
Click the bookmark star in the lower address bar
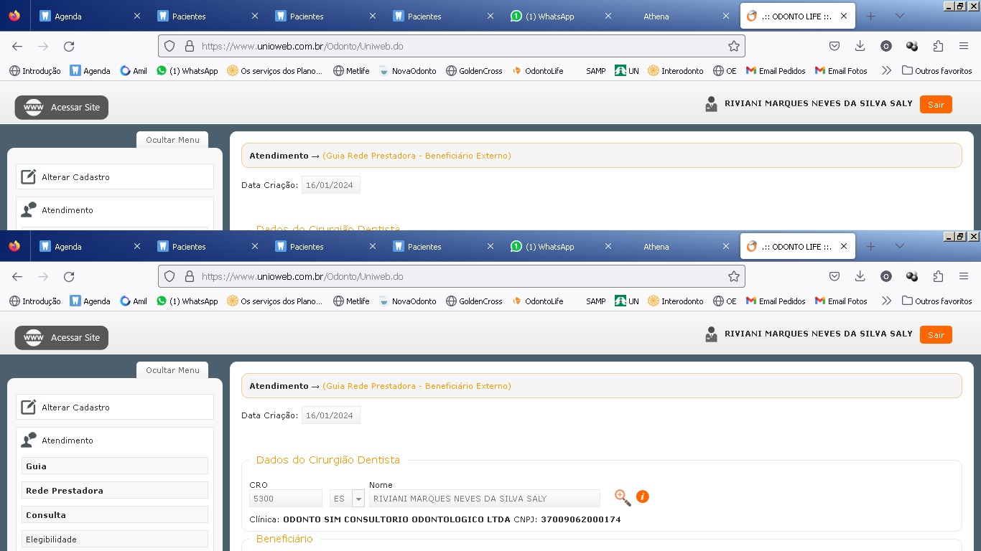[733, 276]
